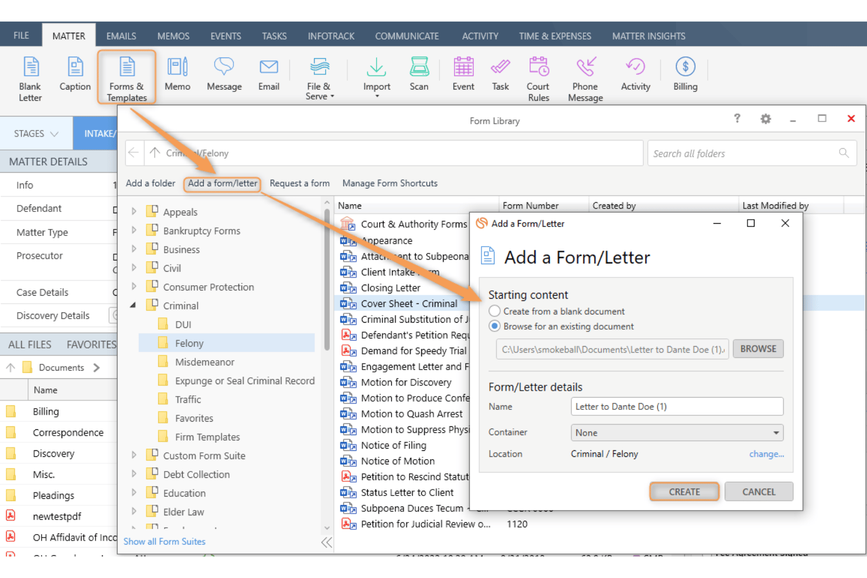The image size is (867, 578).
Task: Open the Billing tool
Action: point(685,74)
